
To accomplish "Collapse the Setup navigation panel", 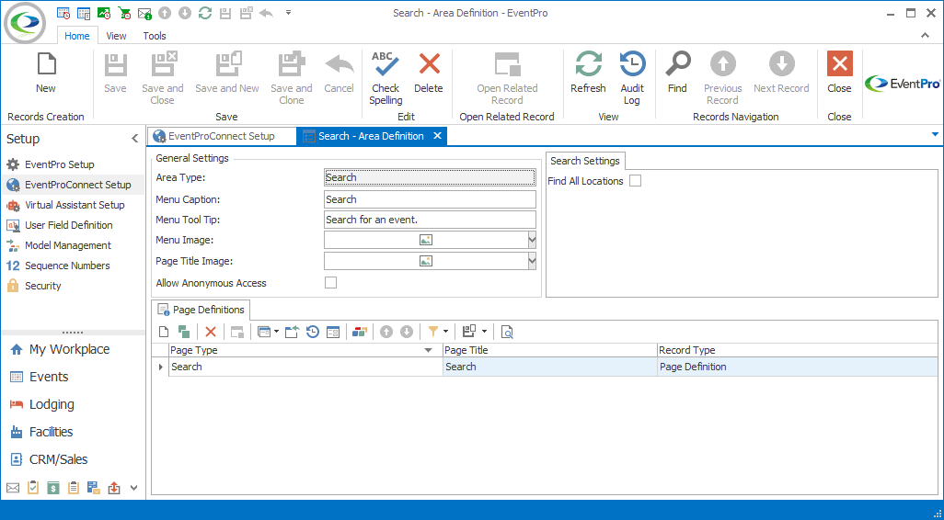I will (135, 138).
